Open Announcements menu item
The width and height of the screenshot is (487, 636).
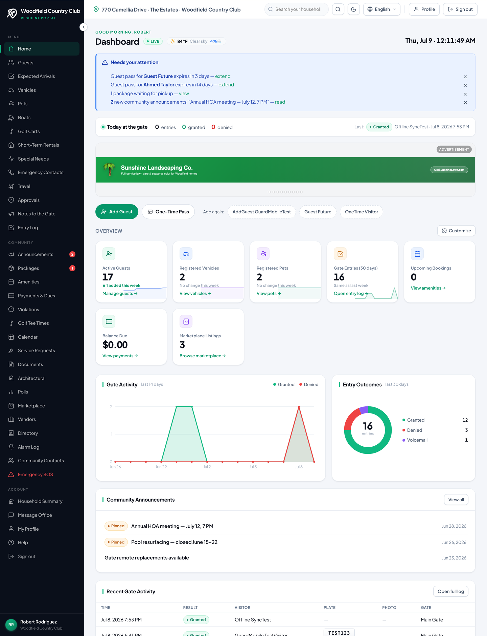point(42,254)
